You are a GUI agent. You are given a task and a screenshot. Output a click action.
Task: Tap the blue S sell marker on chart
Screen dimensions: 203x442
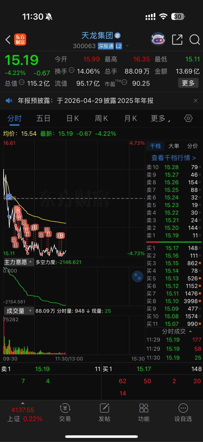tap(9, 197)
